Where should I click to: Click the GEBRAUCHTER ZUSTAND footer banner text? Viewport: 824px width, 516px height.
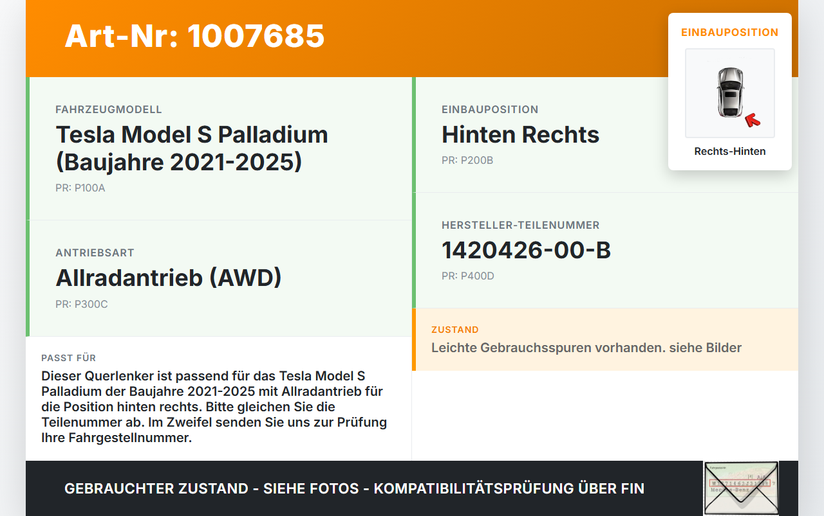click(x=354, y=488)
